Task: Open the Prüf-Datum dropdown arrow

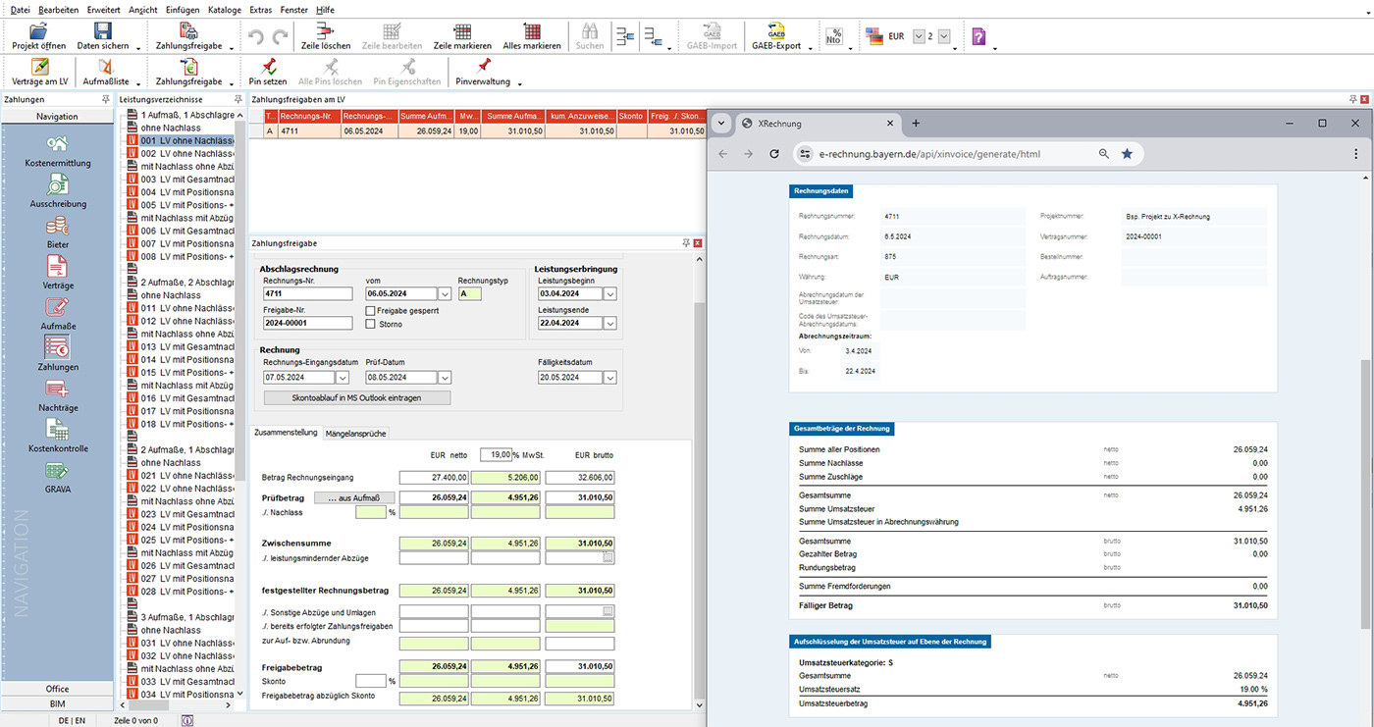Action: pos(445,378)
